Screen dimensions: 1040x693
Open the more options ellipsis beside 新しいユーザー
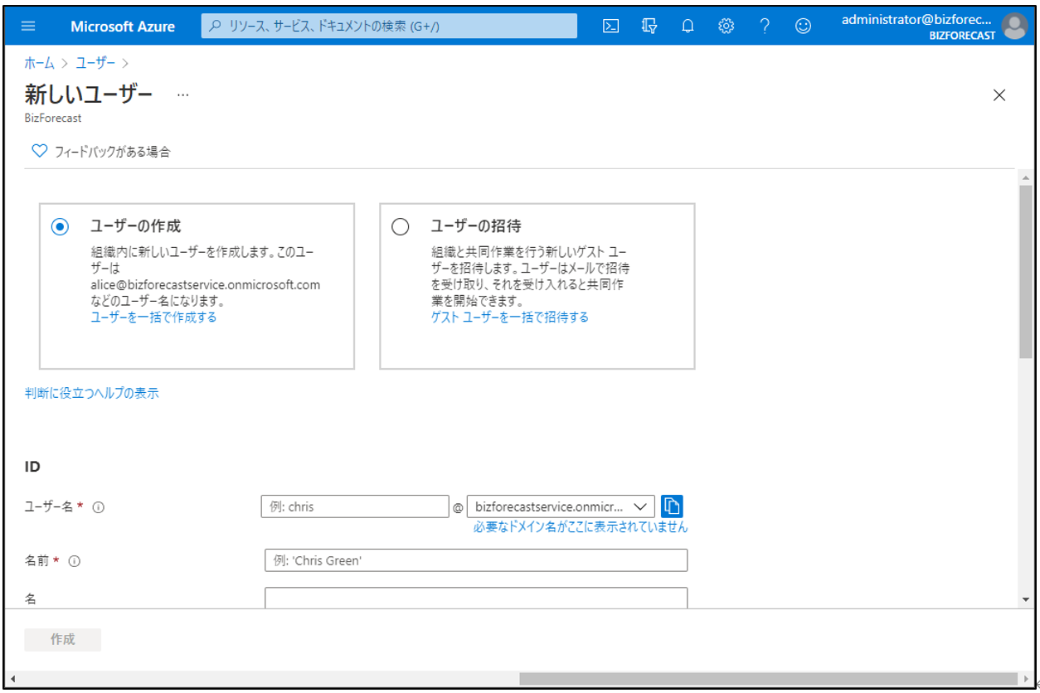(182, 94)
